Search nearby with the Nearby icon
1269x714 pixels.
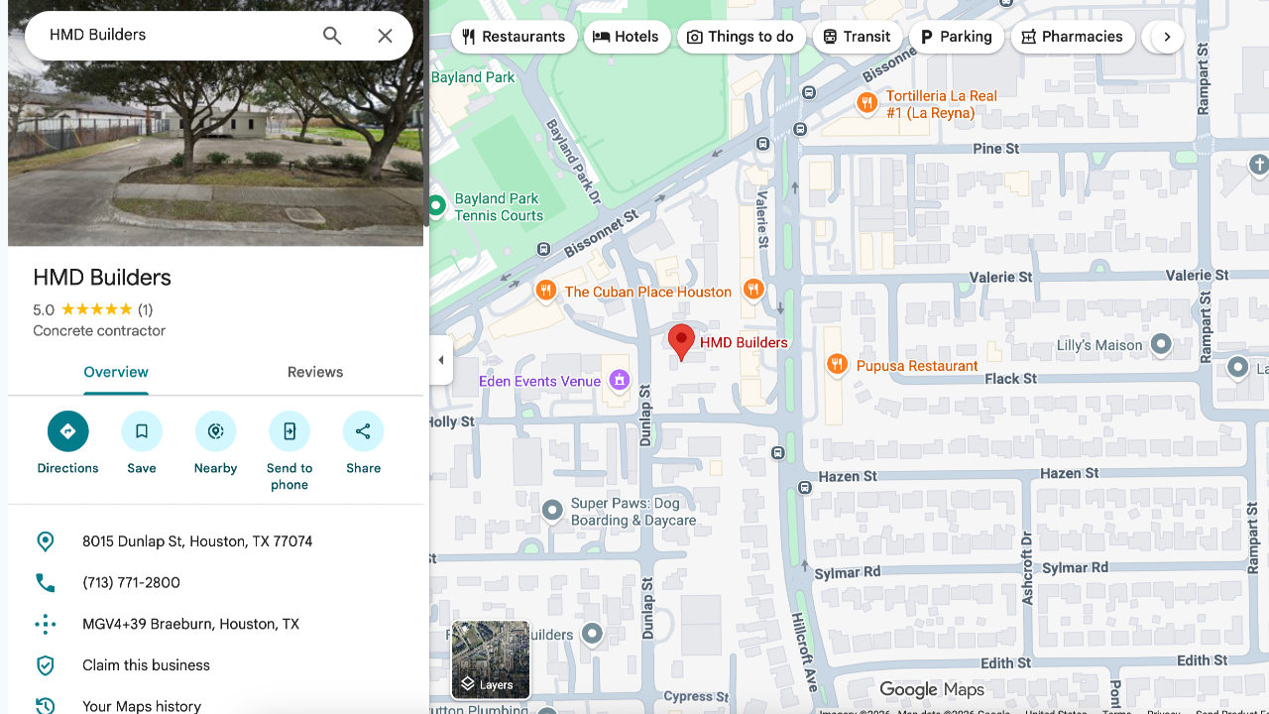click(x=216, y=431)
